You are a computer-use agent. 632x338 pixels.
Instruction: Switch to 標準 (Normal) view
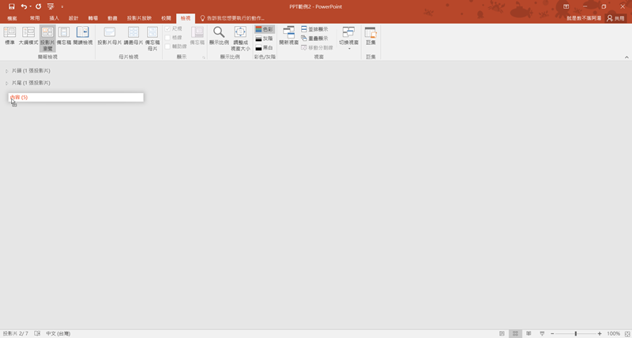(x=9, y=35)
